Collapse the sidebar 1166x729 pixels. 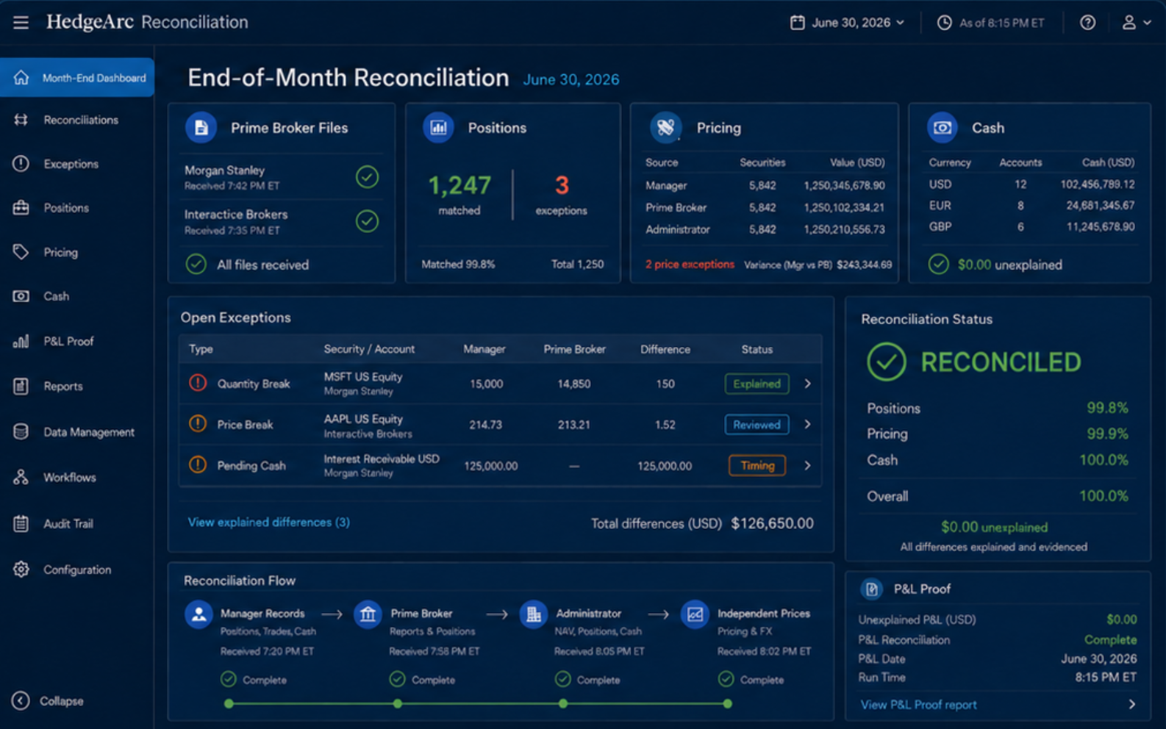tap(49, 700)
